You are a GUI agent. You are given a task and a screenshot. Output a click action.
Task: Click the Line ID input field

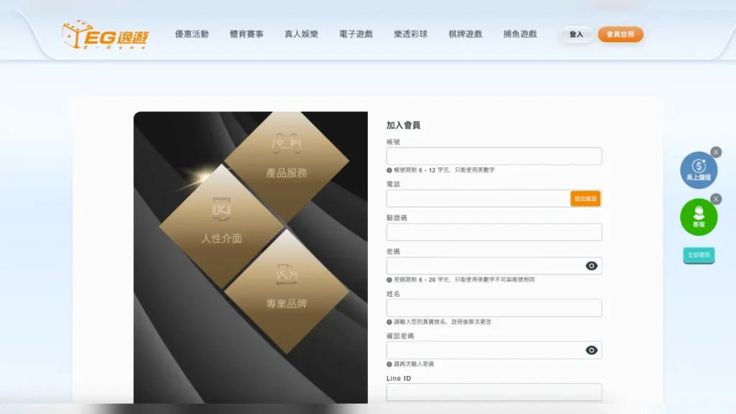pos(494,392)
